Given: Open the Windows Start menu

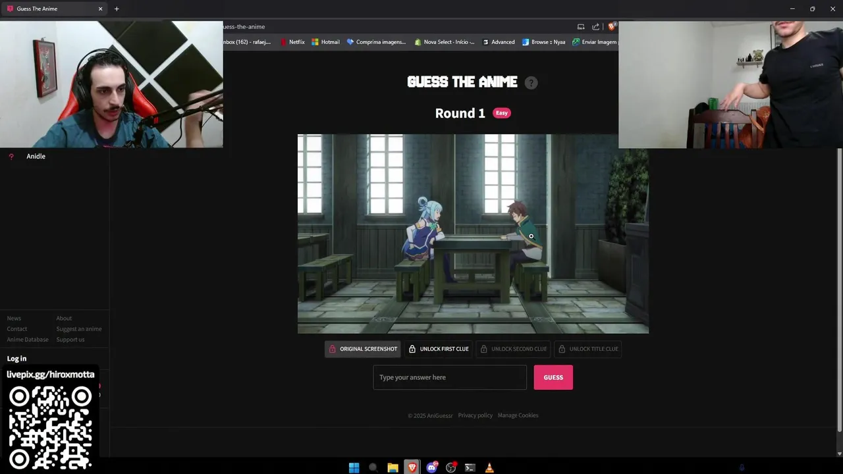Looking at the screenshot, I should pos(354,467).
